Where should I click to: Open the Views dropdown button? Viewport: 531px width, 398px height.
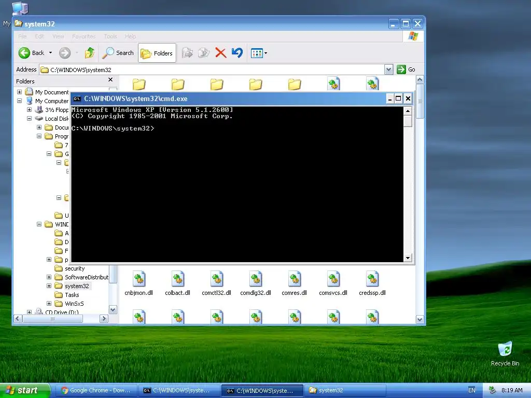click(x=259, y=53)
